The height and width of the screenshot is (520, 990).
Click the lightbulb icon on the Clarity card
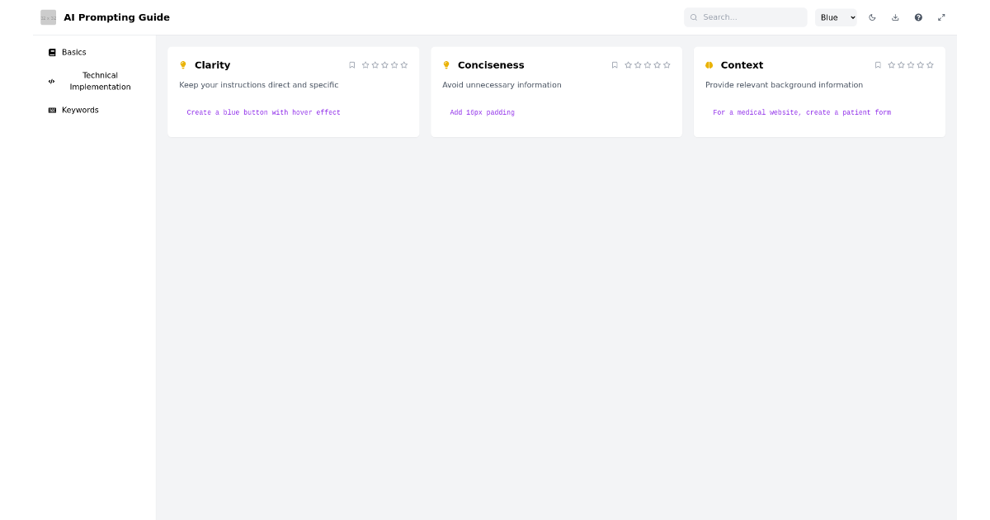pos(183,64)
